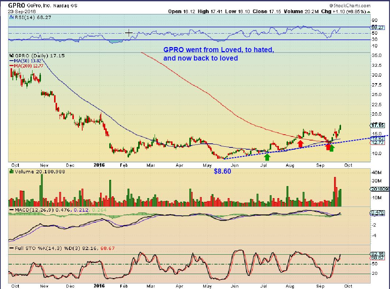Image resolution: width=390 pixels, height=289 pixels.
Task: Click the 'Volume 20,180,988' panel label
Action: [40, 172]
